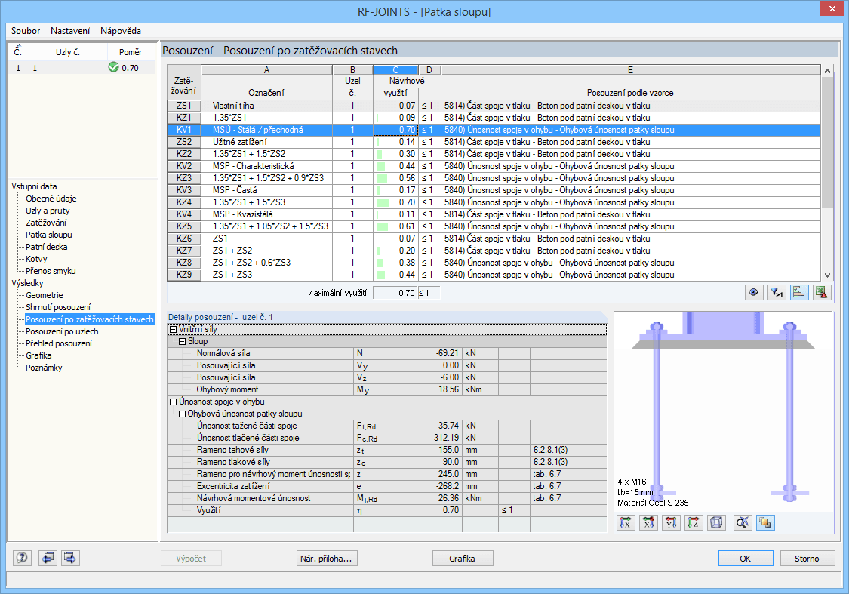The height and width of the screenshot is (594, 849).
Task: Collapse Únosnost spoje v ohybu section
Action: tap(174, 402)
